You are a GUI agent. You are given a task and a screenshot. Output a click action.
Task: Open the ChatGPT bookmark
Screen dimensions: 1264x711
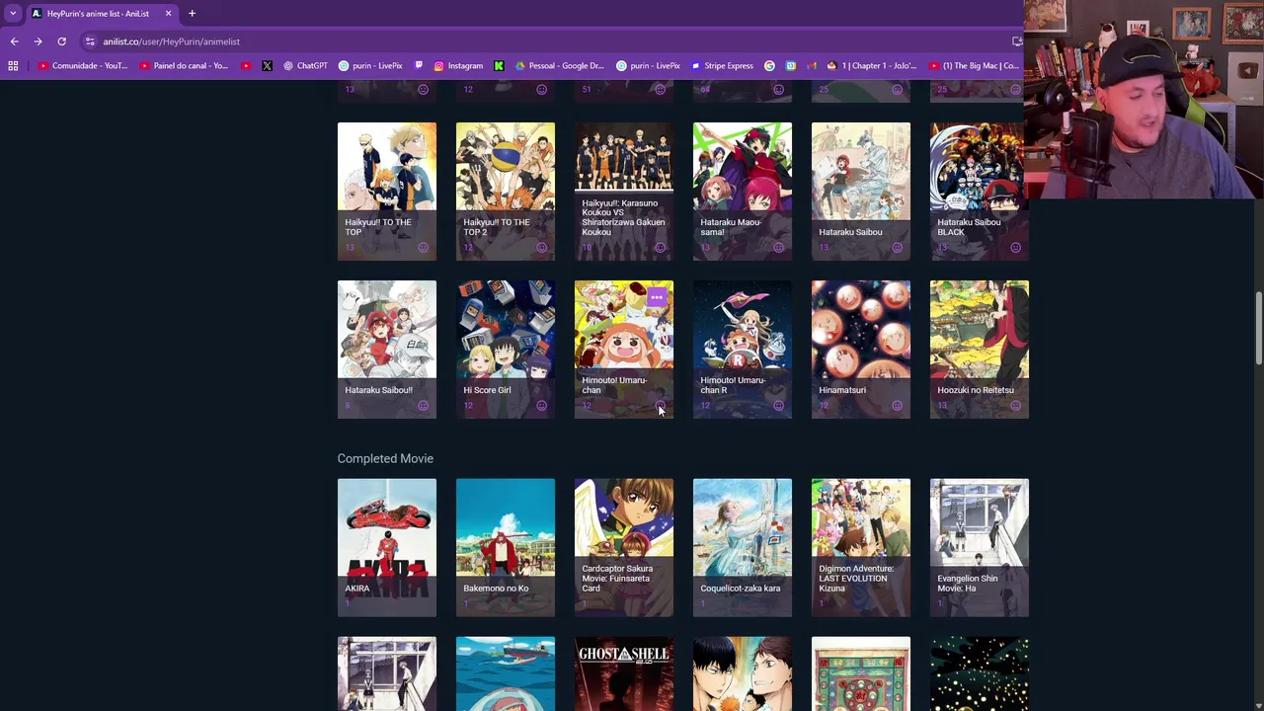(305, 66)
